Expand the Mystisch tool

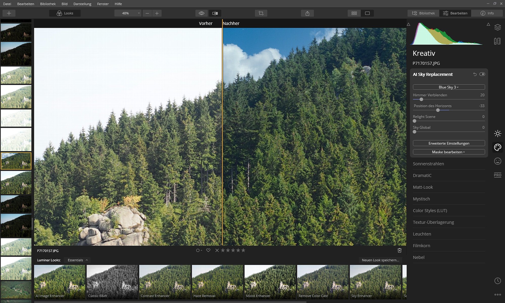point(449,199)
